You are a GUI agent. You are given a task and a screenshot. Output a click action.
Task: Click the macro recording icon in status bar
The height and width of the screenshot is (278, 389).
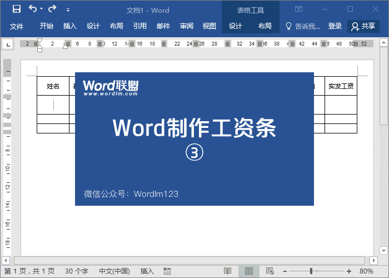pyautogui.click(x=167, y=271)
